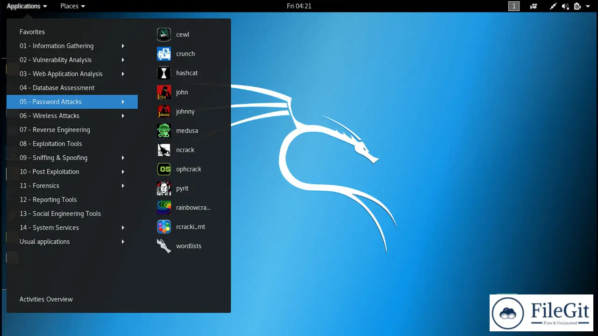Expand 02 - Vulnerability Analysis submenu arrow

coord(123,60)
